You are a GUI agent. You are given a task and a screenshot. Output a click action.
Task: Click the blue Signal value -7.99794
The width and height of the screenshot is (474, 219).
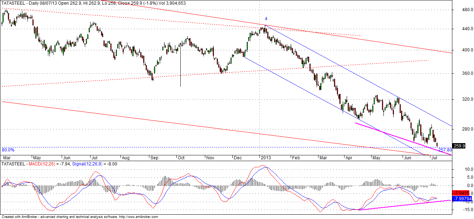coord(463,199)
